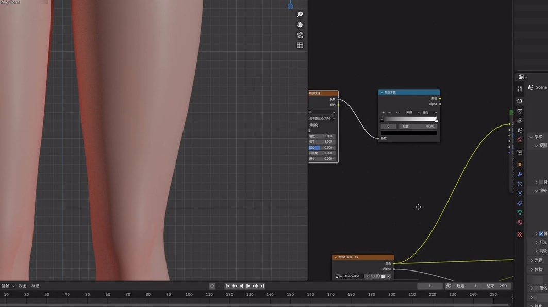
Task: Activate the viewport pan hand icon
Action: pos(300,25)
